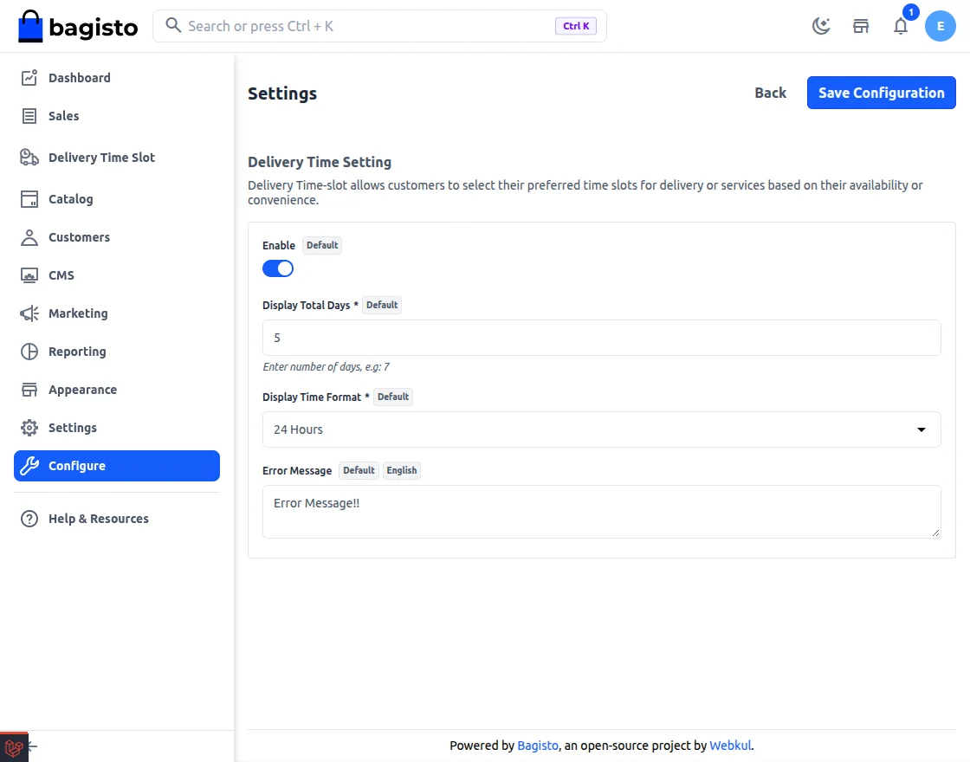Open Appearance menu item
Image resolution: width=970 pixels, height=762 pixels.
(117, 390)
